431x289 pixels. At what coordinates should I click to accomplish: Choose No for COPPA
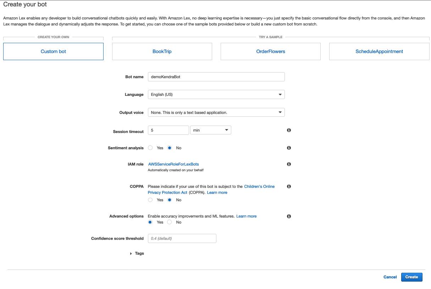click(170, 200)
